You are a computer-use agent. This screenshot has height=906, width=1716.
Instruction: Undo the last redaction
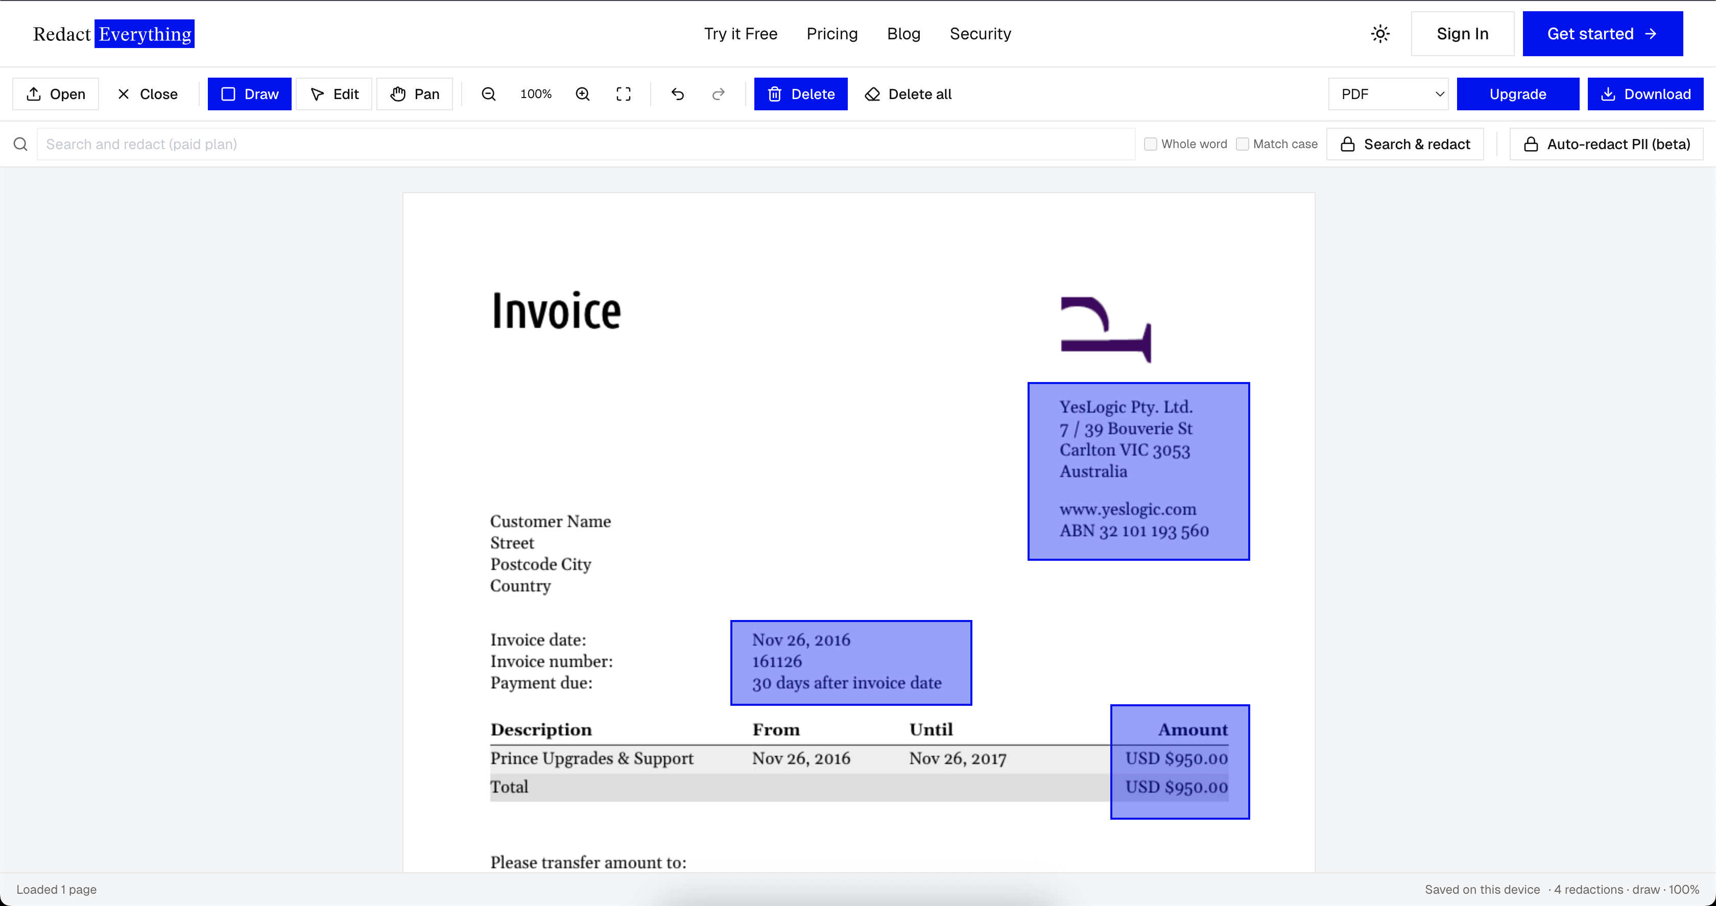coord(678,94)
